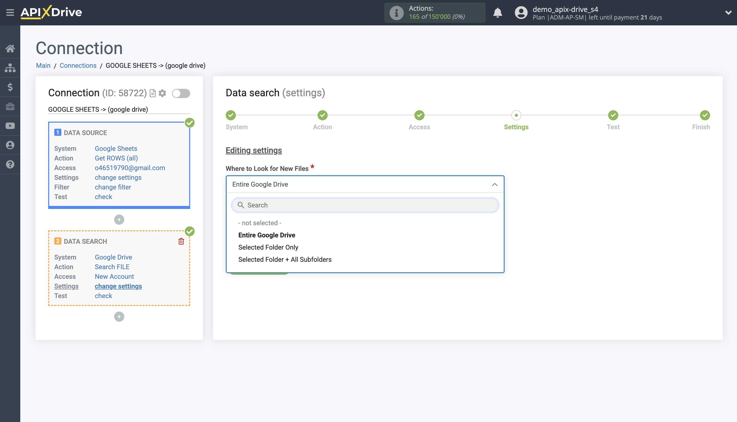Delete the Data Search block
Image resolution: width=737 pixels, height=422 pixels.
(x=181, y=241)
